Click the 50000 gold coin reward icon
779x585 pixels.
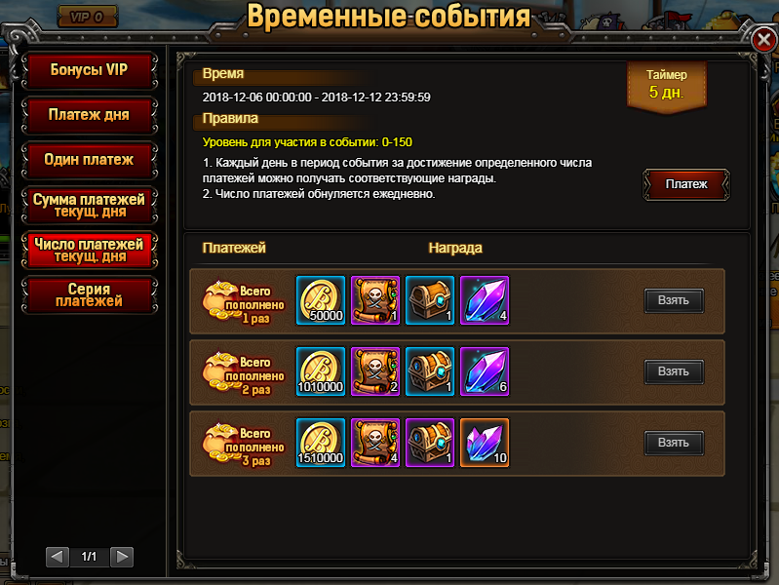(321, 300)
